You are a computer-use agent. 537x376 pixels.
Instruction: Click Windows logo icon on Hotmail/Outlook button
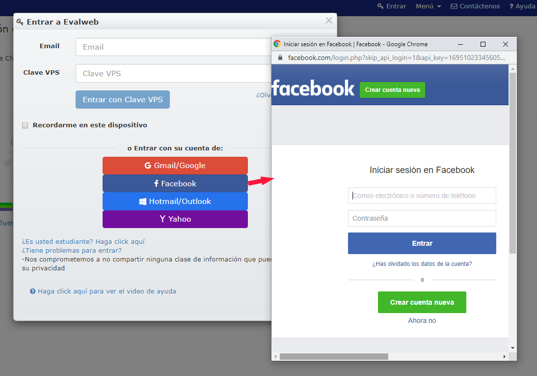point(143,202)
